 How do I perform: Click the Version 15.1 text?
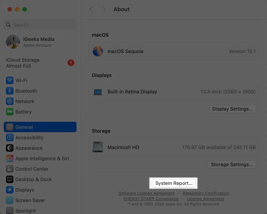pyautogui.click(x=242, y=52)
